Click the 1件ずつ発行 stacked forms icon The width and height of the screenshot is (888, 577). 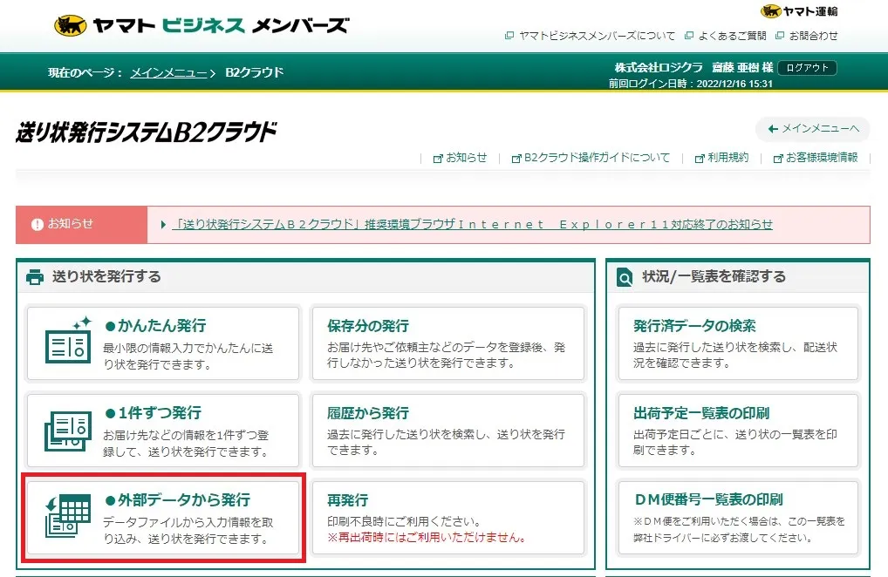[68, 431]
